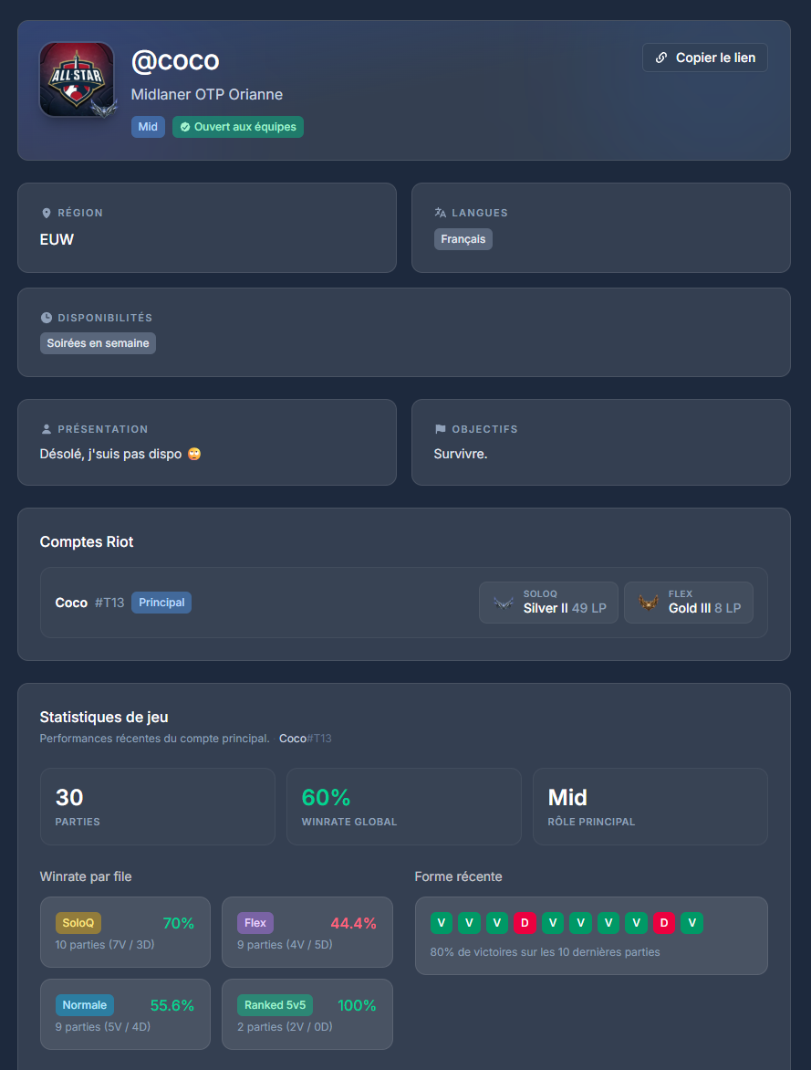The width and height of the screenshot is (811, 1070).
Task: Click the 2 parties (2V / 0D) text
Action: [285, 1027]
